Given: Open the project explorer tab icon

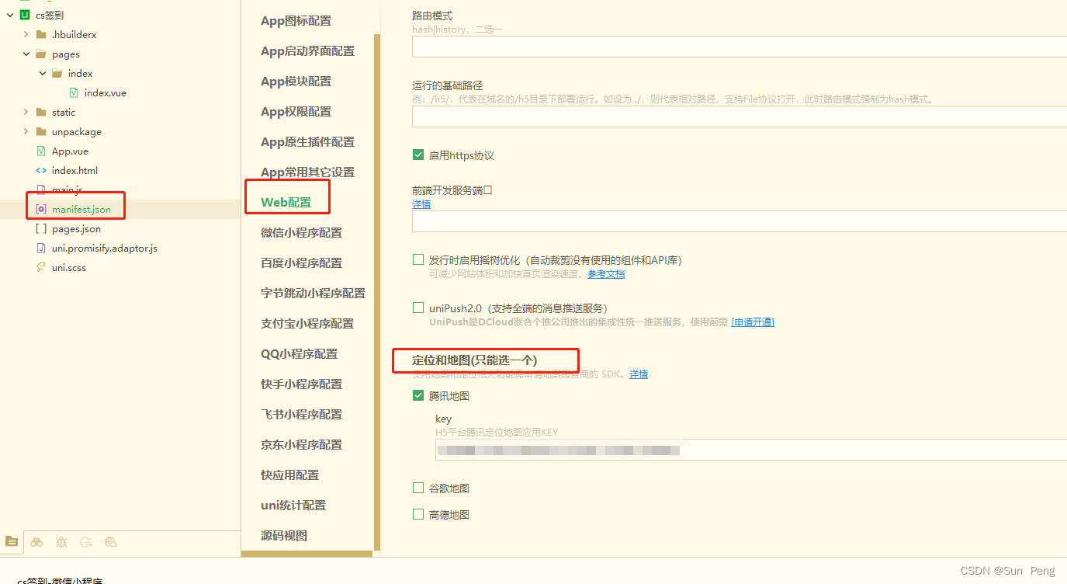Looking at the screenshot, I should pos(12,542).
